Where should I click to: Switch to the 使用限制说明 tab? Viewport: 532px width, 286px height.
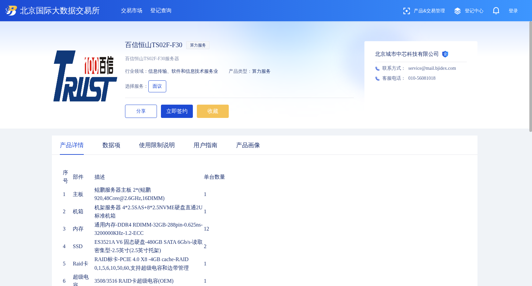[x=157, y=145]
